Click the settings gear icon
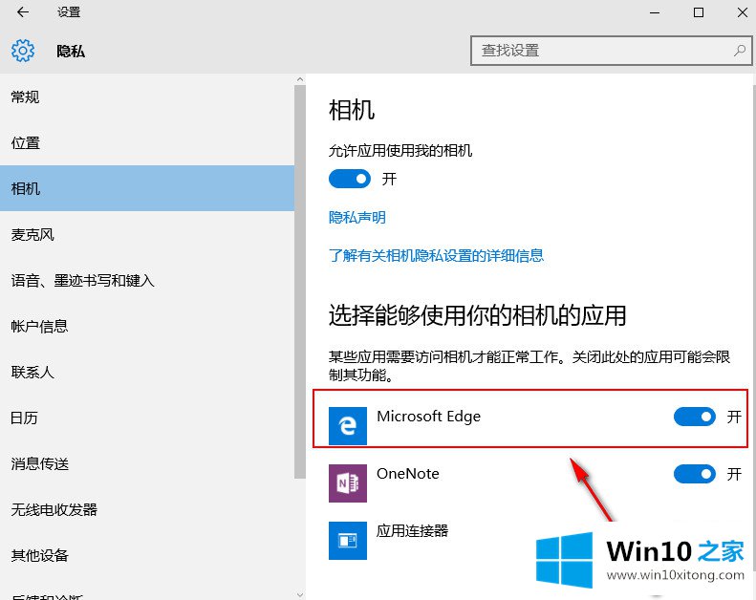Viewport: 756px width, 600px height. [23, 51]
